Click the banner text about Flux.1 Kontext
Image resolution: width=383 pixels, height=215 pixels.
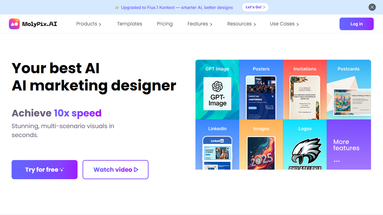click(x=177, y=8)
